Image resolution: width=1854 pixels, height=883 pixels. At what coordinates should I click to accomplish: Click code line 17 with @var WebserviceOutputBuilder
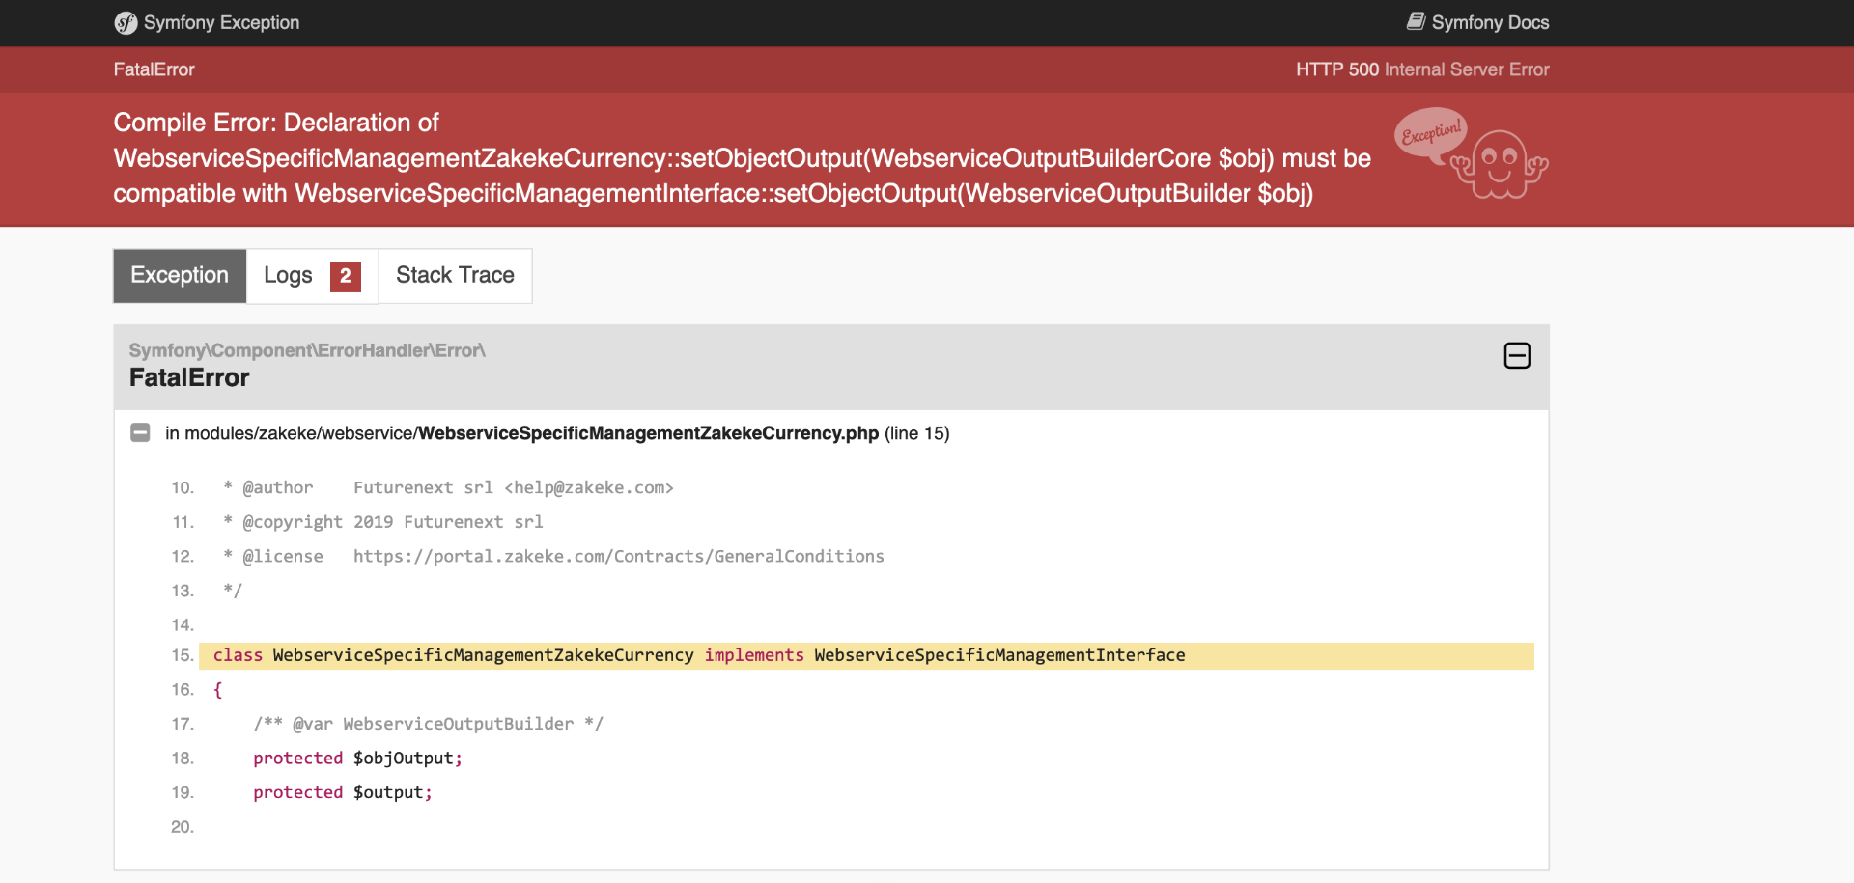click(x=428, y=724)
